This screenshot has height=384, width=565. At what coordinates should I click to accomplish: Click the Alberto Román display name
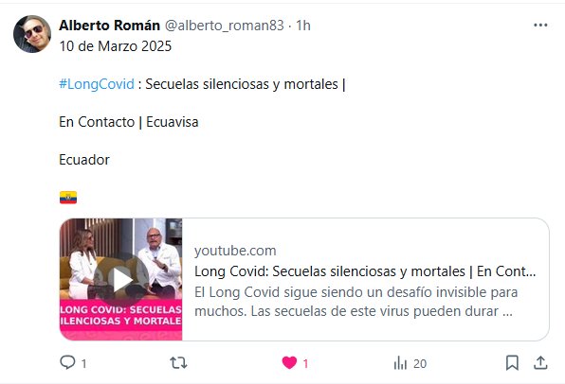[x=110, y=26]
